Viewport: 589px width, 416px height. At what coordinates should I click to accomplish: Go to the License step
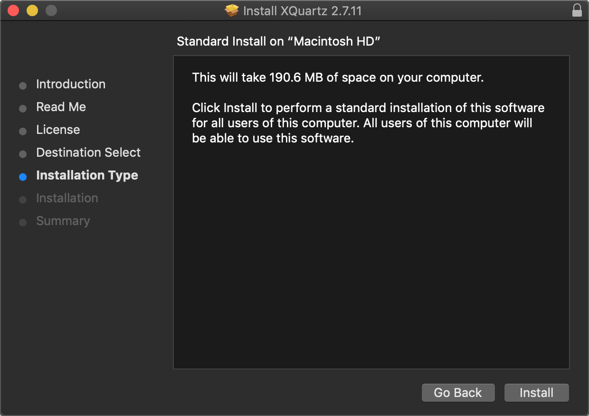coord(58,130)
